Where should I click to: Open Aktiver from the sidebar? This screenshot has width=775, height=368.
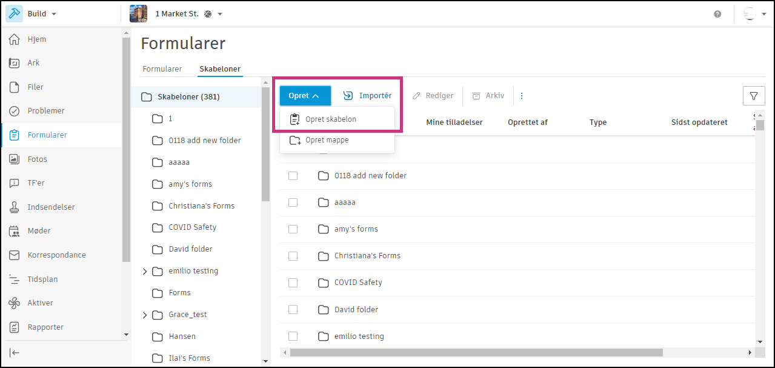coord(40,303)
